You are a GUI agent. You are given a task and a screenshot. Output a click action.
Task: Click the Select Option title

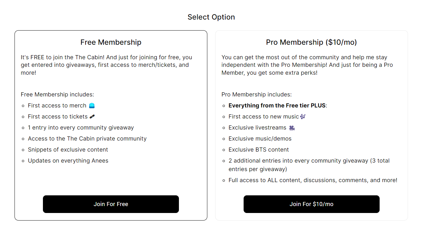(x=211, y=17)
